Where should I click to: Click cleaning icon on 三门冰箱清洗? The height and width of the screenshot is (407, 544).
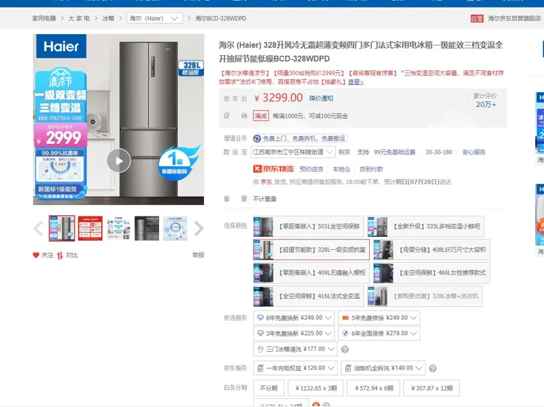pyautogui.click(x=260, y=349)
